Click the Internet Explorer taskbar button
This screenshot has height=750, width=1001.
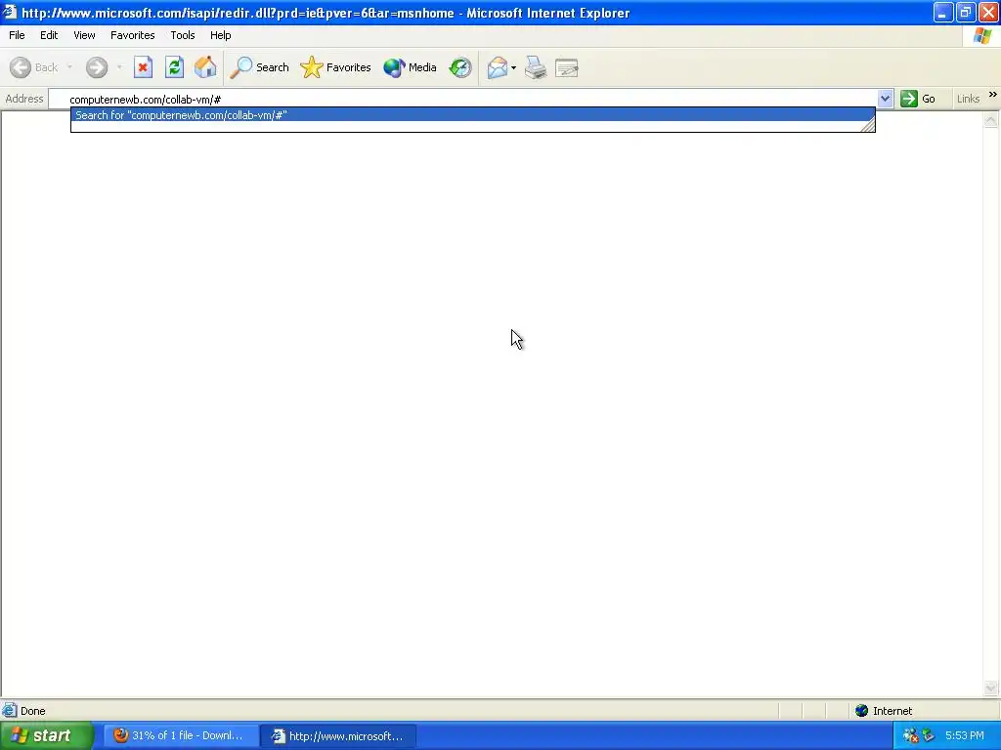pos(338,735)
